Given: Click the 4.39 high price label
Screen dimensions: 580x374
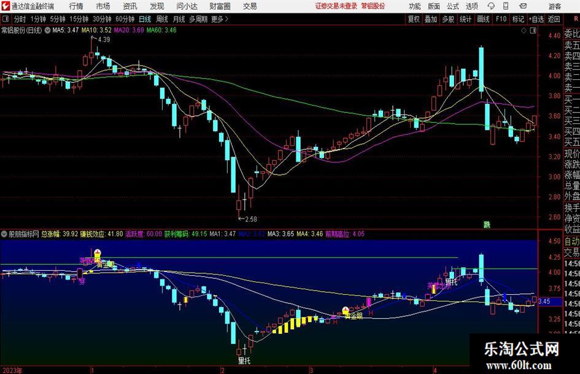Looking at the screenshot, I should [104, 39].
